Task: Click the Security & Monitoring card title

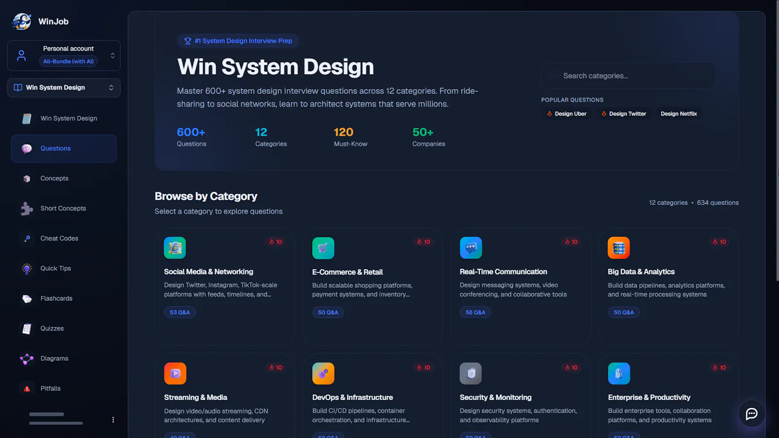Action: [x=496, y=398]
